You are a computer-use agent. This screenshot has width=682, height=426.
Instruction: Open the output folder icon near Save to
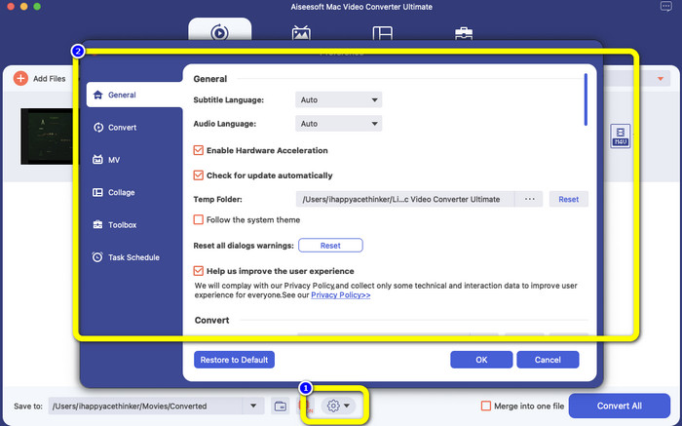[281, 406]
